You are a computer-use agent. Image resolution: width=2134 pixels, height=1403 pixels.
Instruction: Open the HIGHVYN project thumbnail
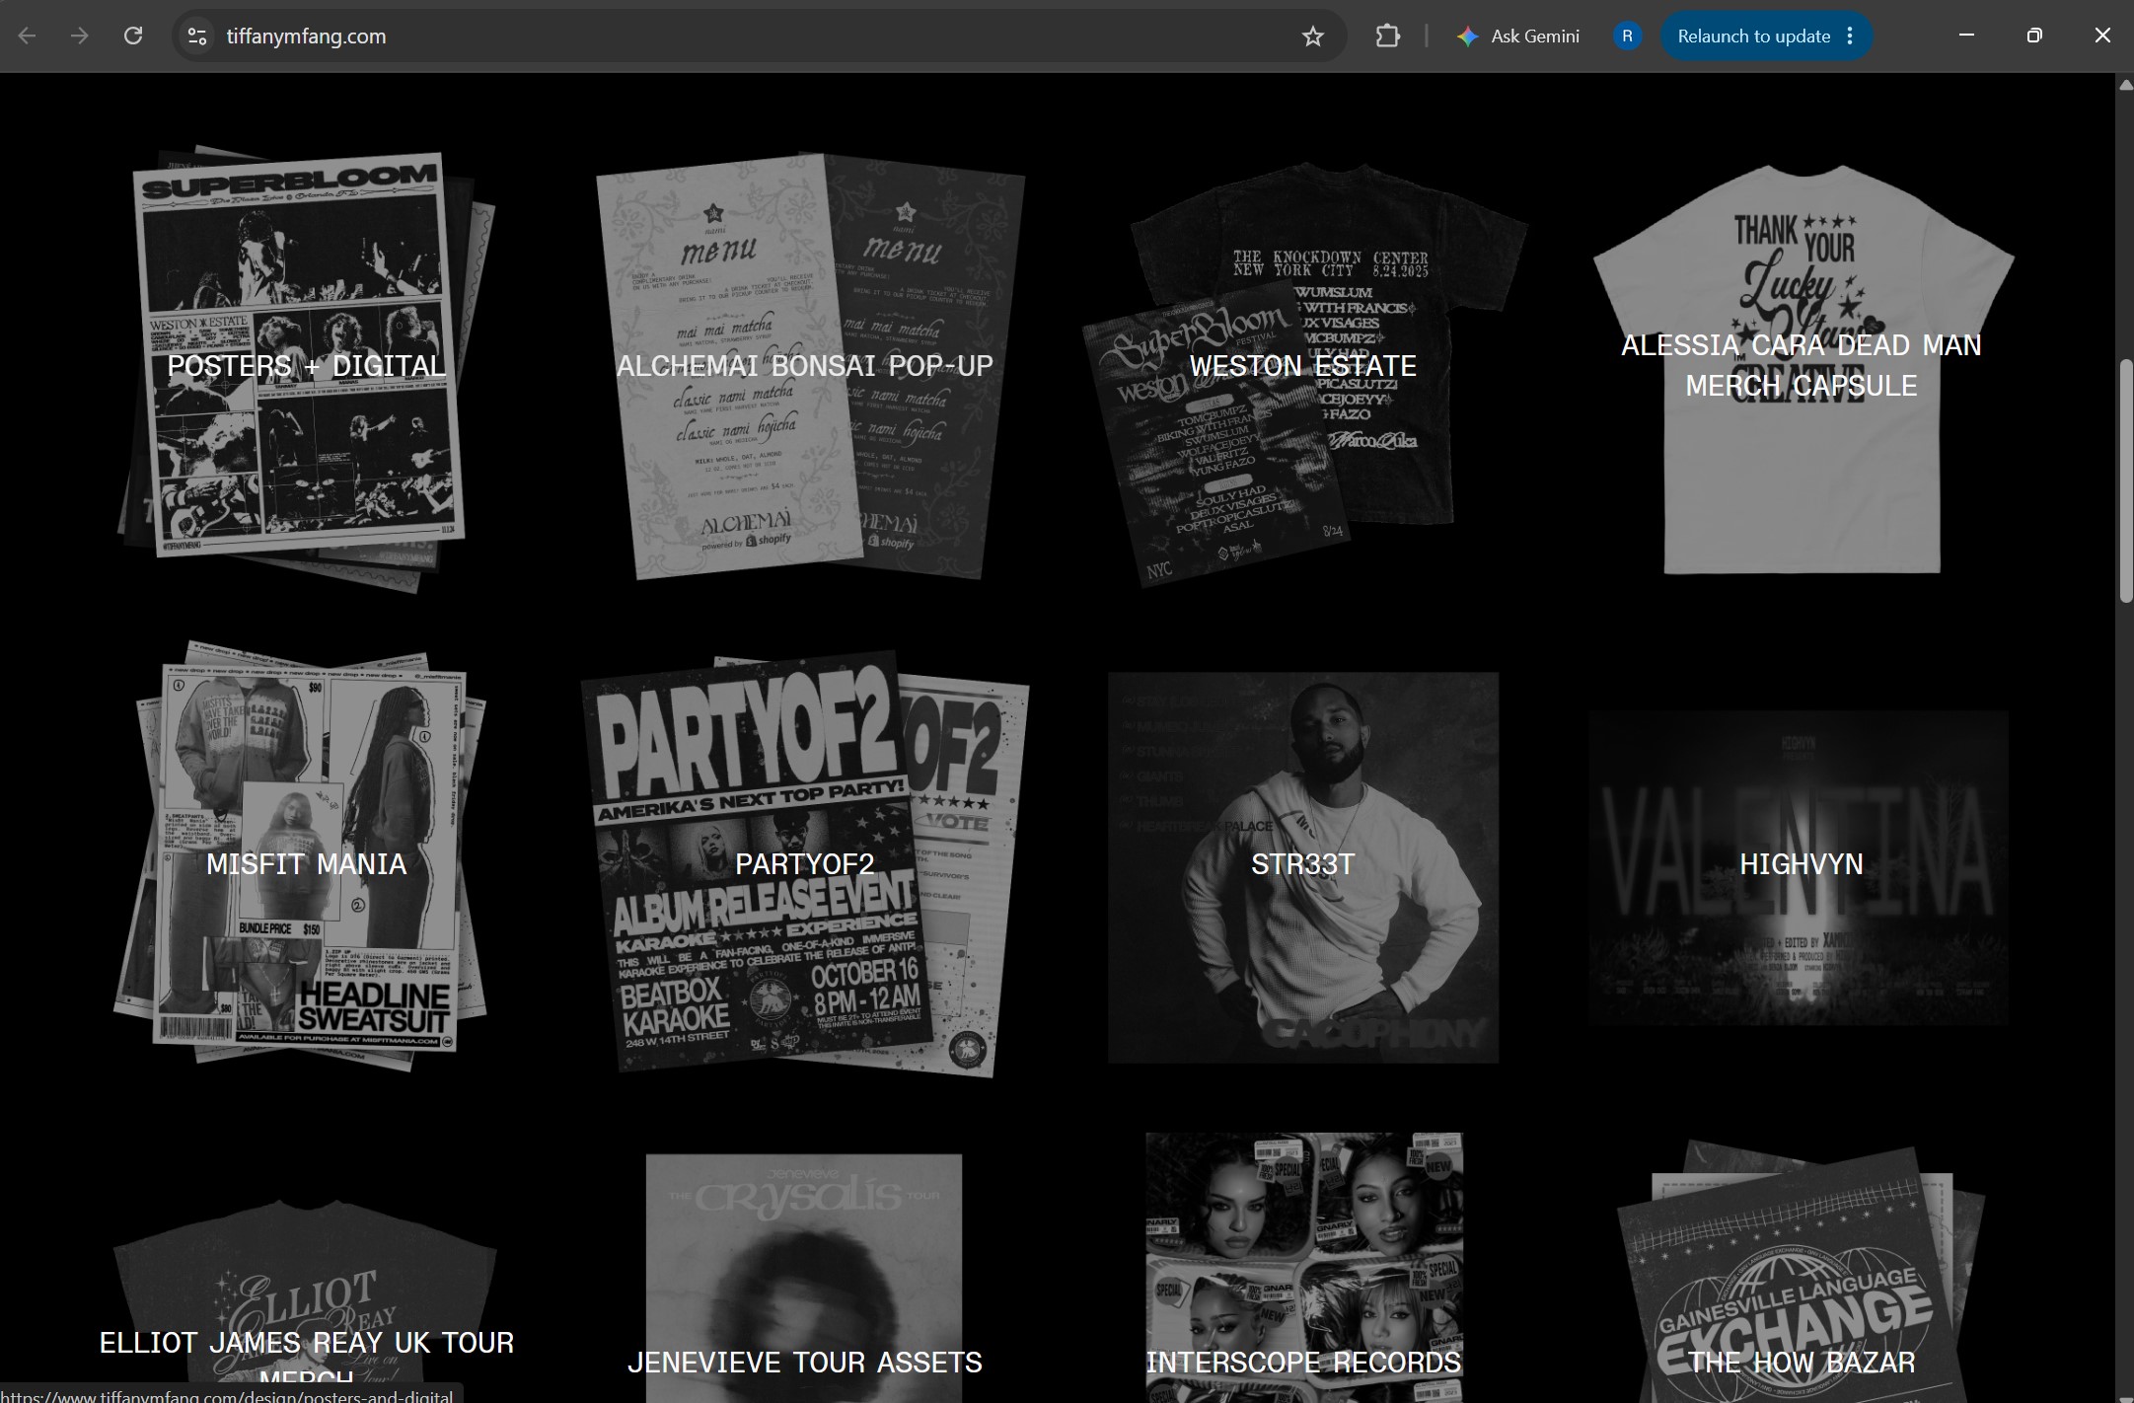pyautogui.click(x=1800, y=867)
